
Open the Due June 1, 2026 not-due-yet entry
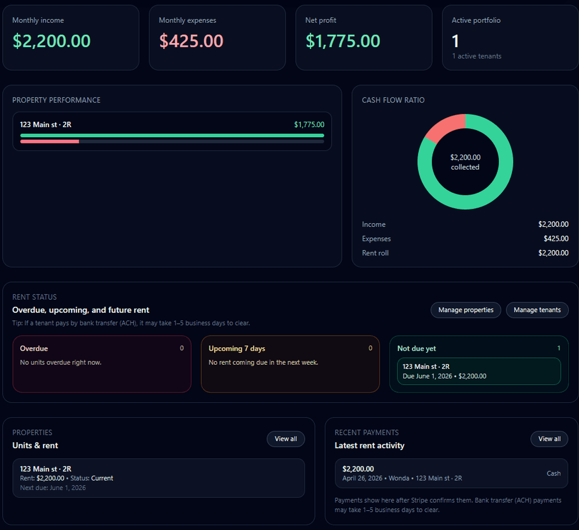479,371
